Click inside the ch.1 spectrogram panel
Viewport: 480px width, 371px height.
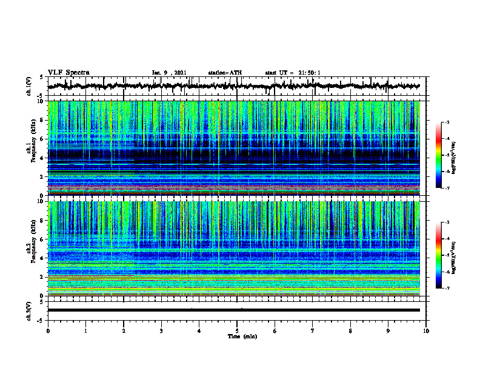(234, 148)
